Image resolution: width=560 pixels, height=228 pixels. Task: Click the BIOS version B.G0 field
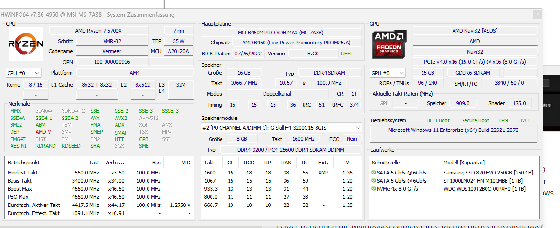tap(312, 54)
